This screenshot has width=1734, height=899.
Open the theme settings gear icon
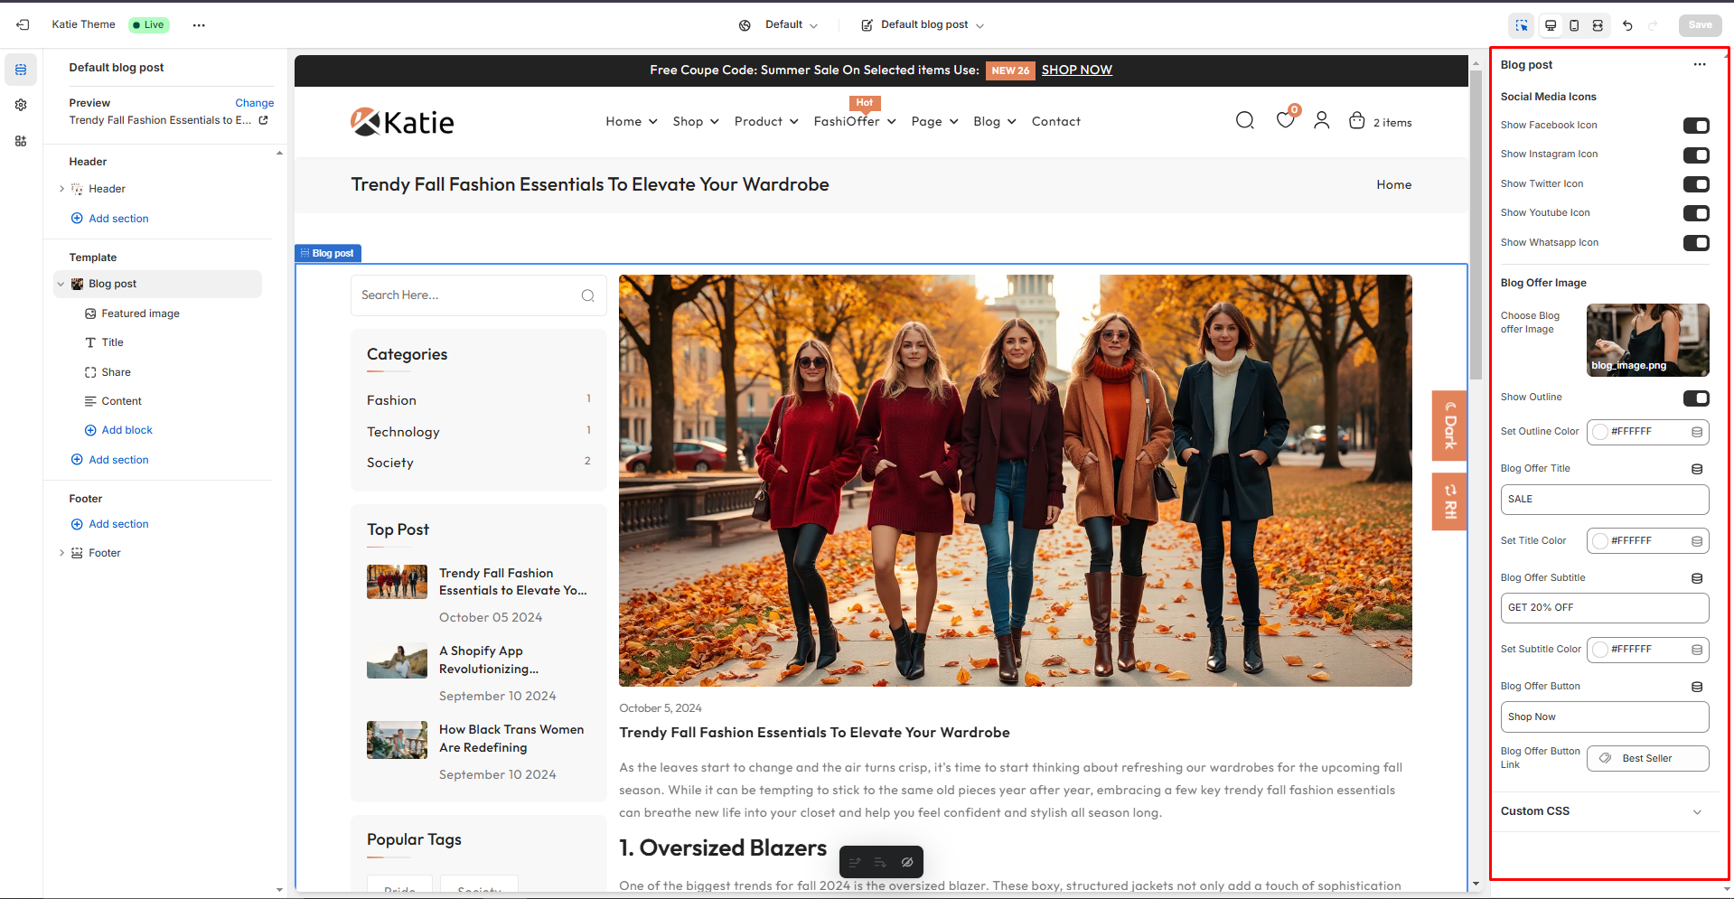(x=21, y=105)
